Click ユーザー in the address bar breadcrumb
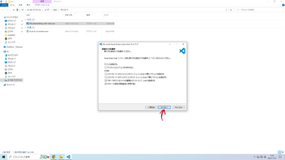 coord(47,10)
